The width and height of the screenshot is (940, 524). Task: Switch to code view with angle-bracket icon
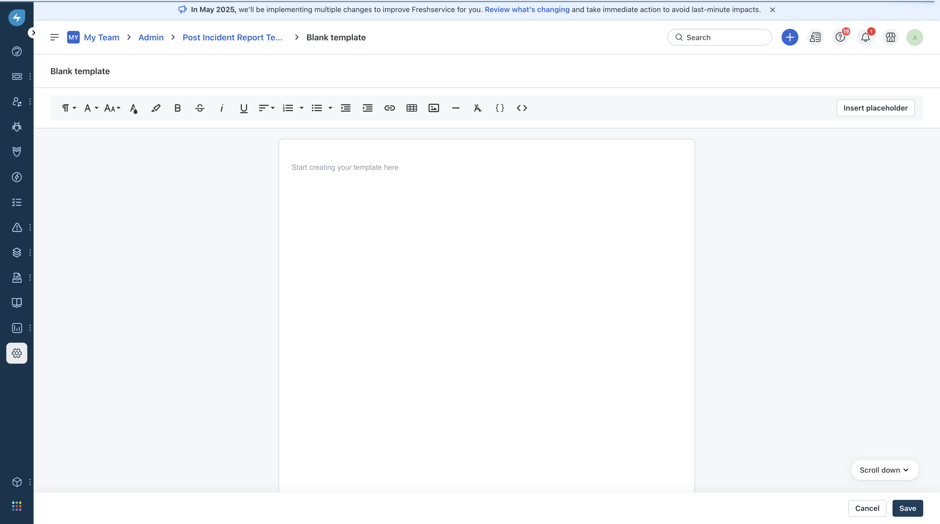[x=522, y=108]
